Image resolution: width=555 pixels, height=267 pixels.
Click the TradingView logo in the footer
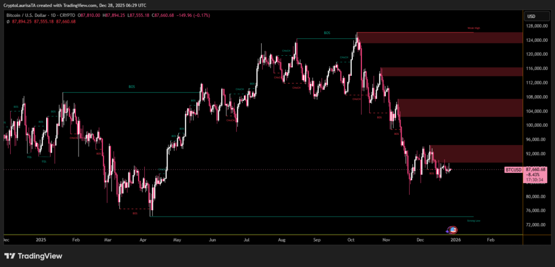[34, 256]
